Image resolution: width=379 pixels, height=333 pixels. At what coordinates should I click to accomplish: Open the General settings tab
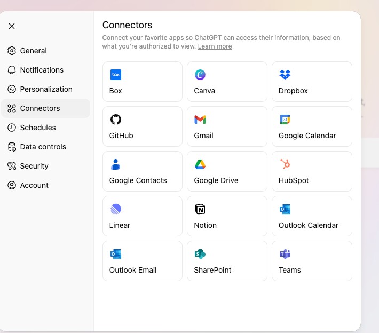pyautogui.click(x=34, y=51)
